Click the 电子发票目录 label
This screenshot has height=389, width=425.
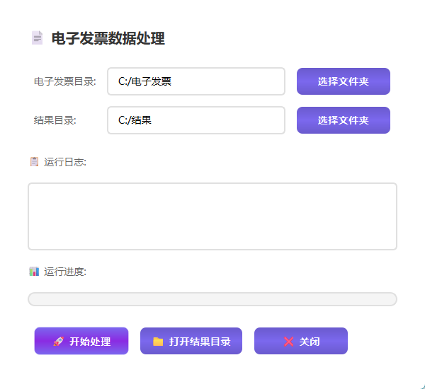(65, 81)
